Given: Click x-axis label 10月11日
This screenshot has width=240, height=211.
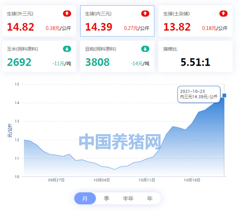Looking at the screenshot, I should (x=147, y=180).
